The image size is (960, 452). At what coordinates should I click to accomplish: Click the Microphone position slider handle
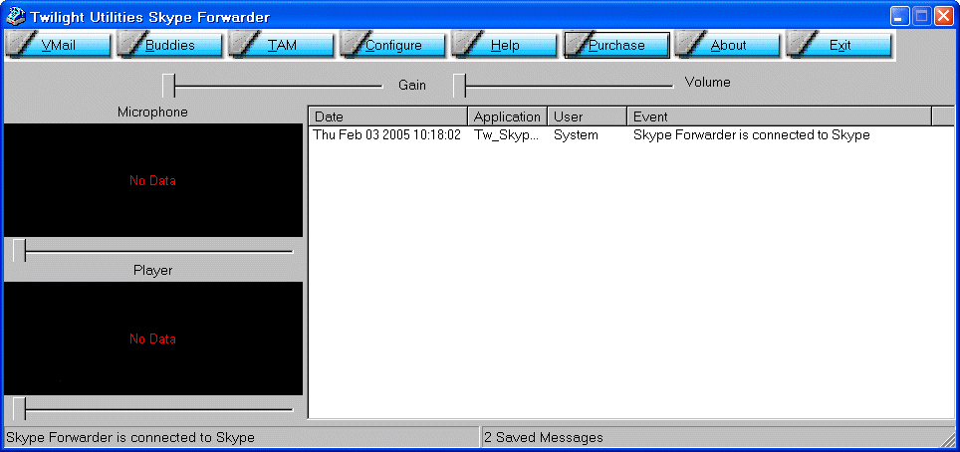pos(20,251)
